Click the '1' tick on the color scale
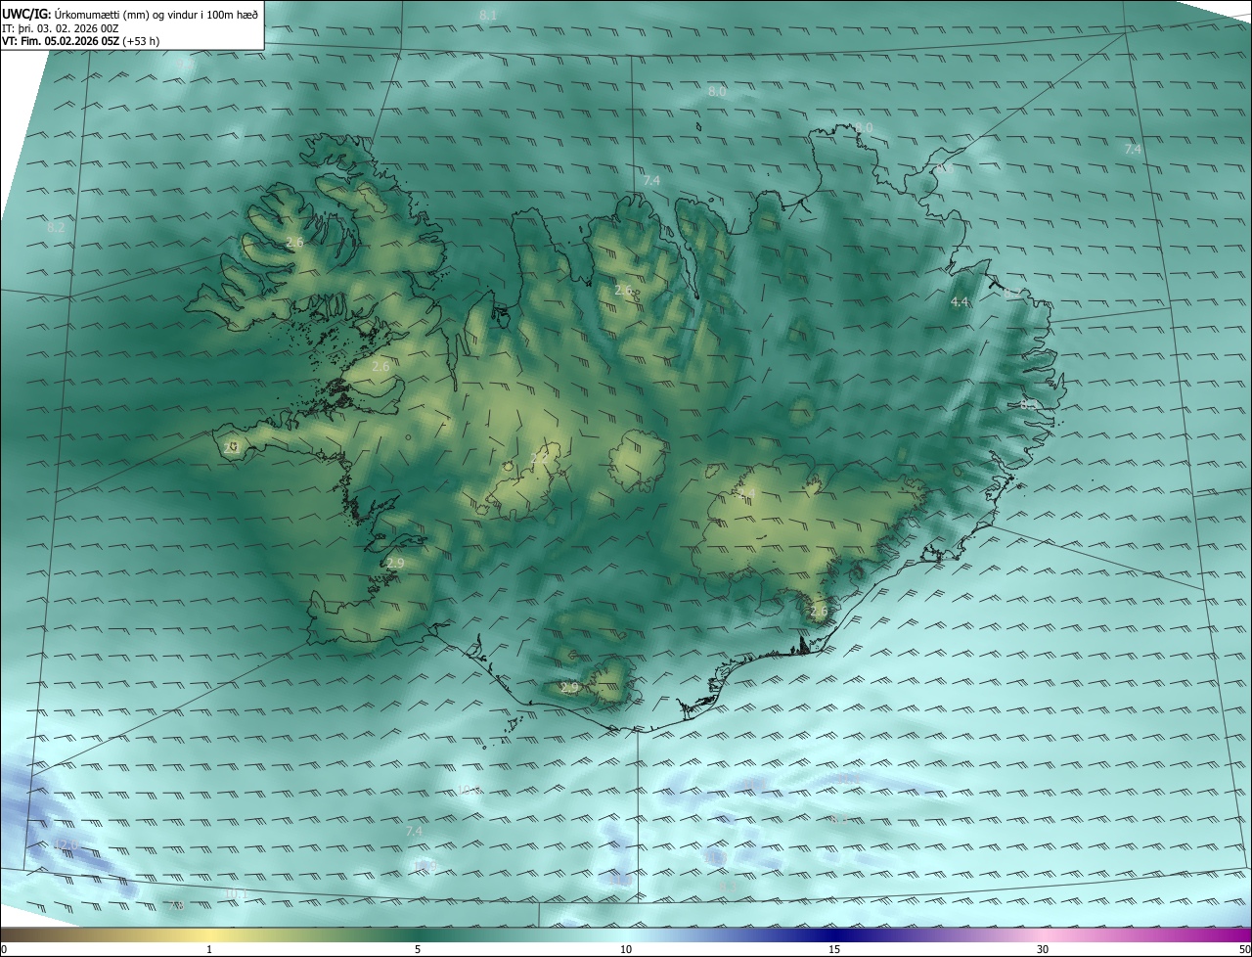The height and width of the screenshot is (957, 1252). coord(210,949)
